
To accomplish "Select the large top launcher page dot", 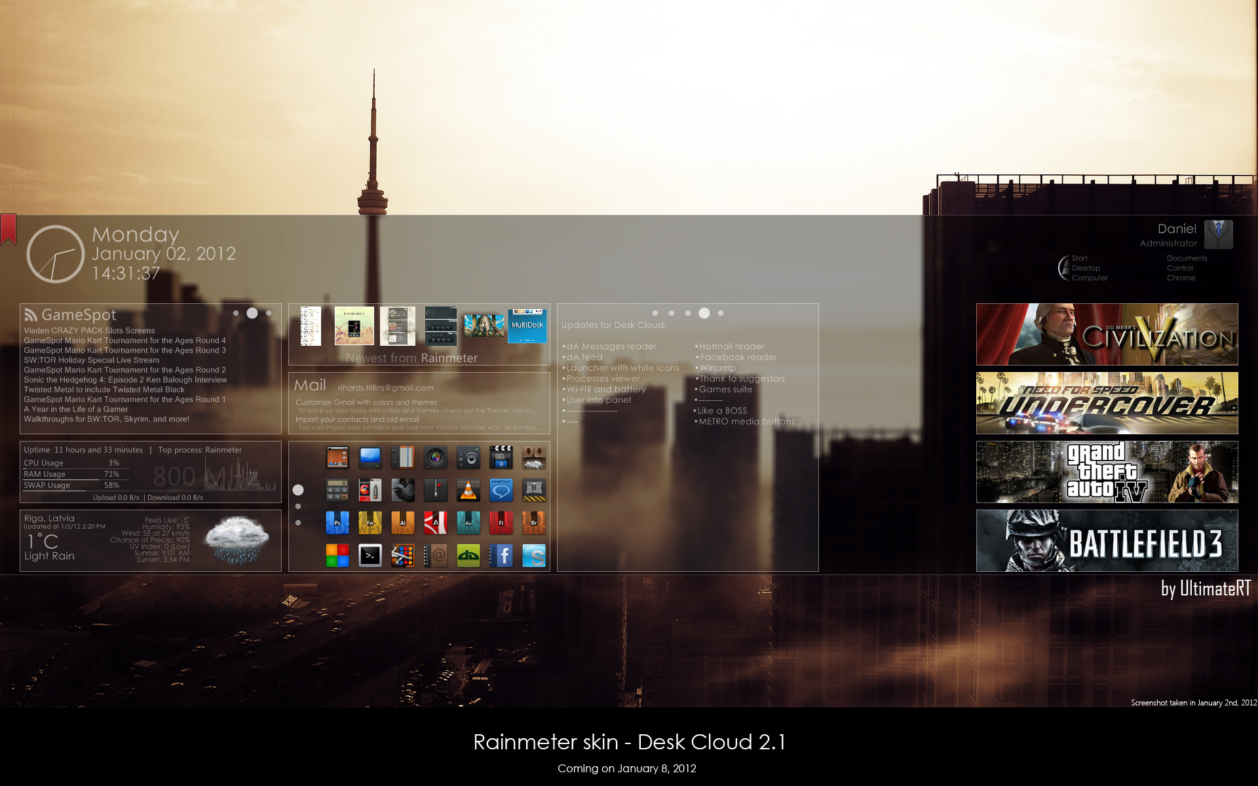I will [298, 490].
